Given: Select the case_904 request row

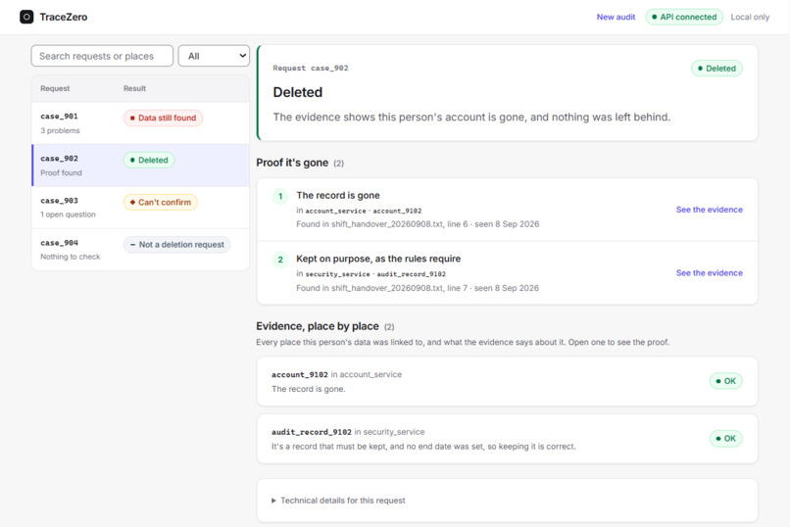Looking at the screenshot, I should (140, 250).
